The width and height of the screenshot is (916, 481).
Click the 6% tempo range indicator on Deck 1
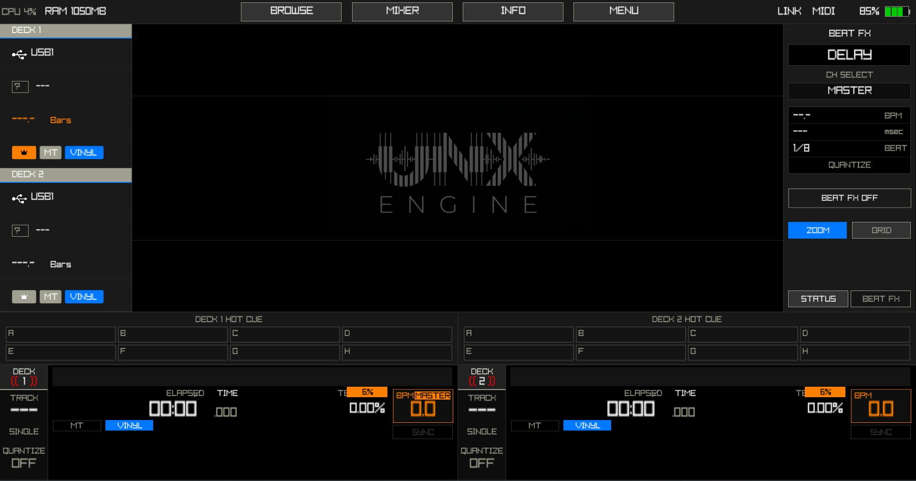click(367, 392)
